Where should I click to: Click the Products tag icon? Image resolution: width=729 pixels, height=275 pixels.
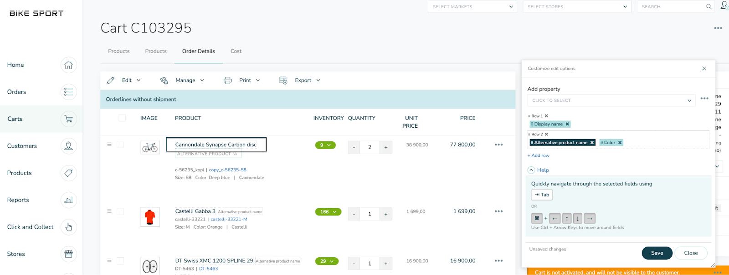(x=68, y=173)
